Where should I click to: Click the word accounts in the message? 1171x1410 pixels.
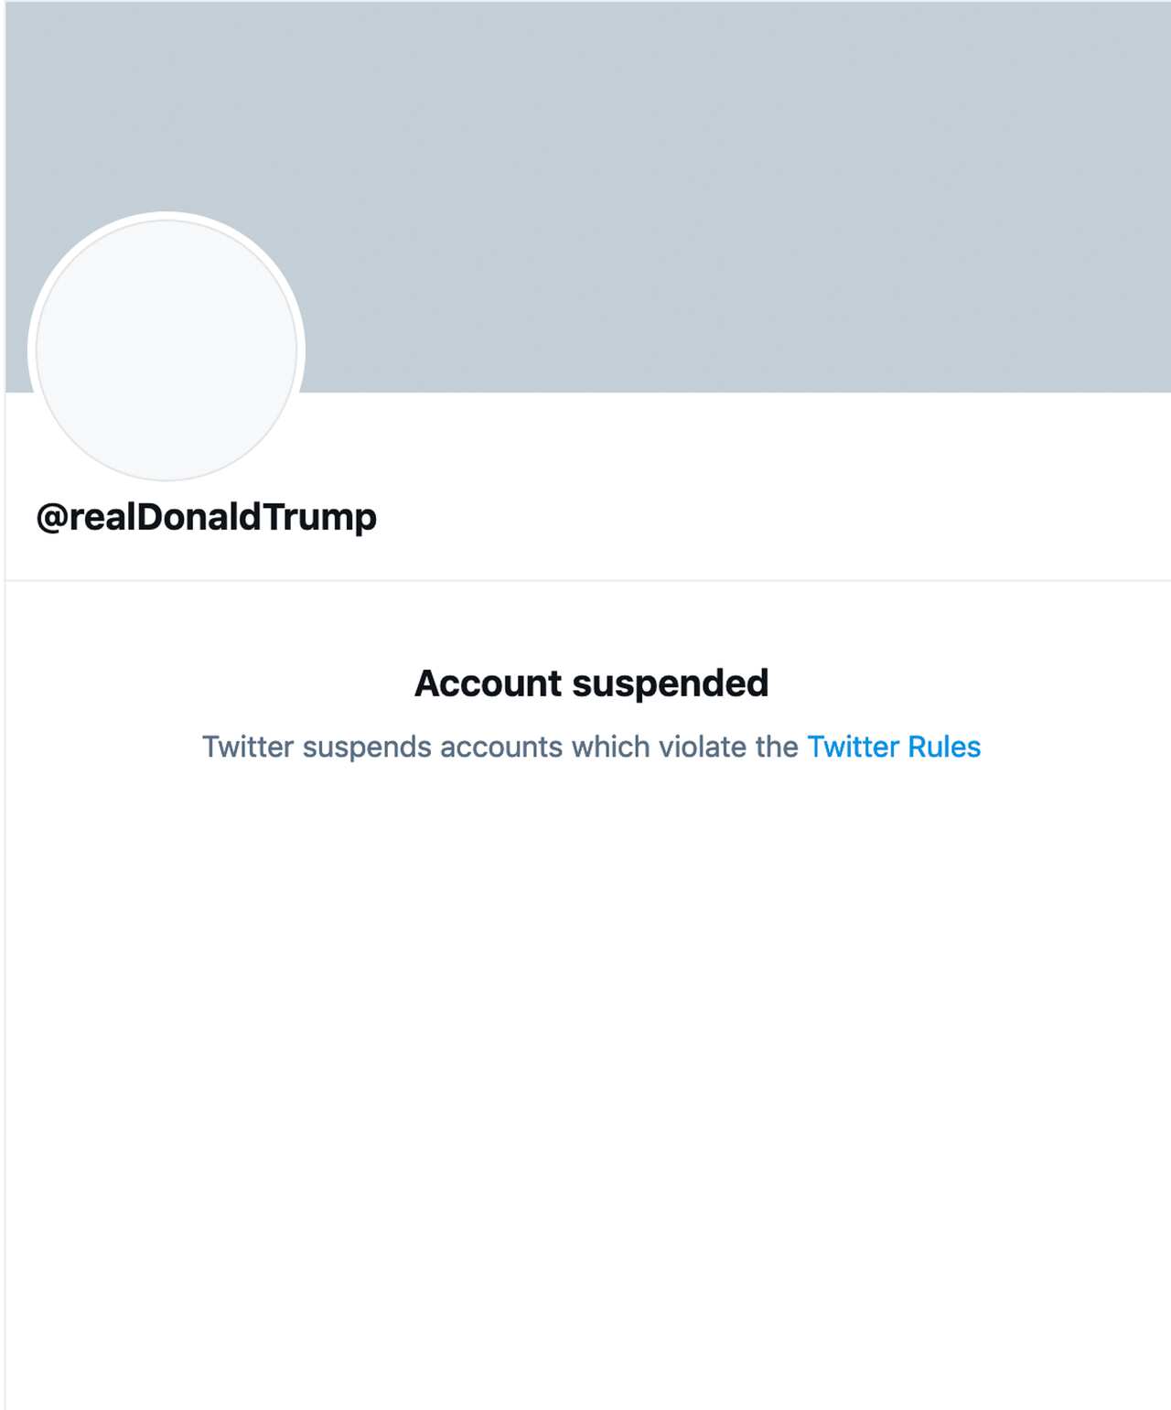click(502, 748)
